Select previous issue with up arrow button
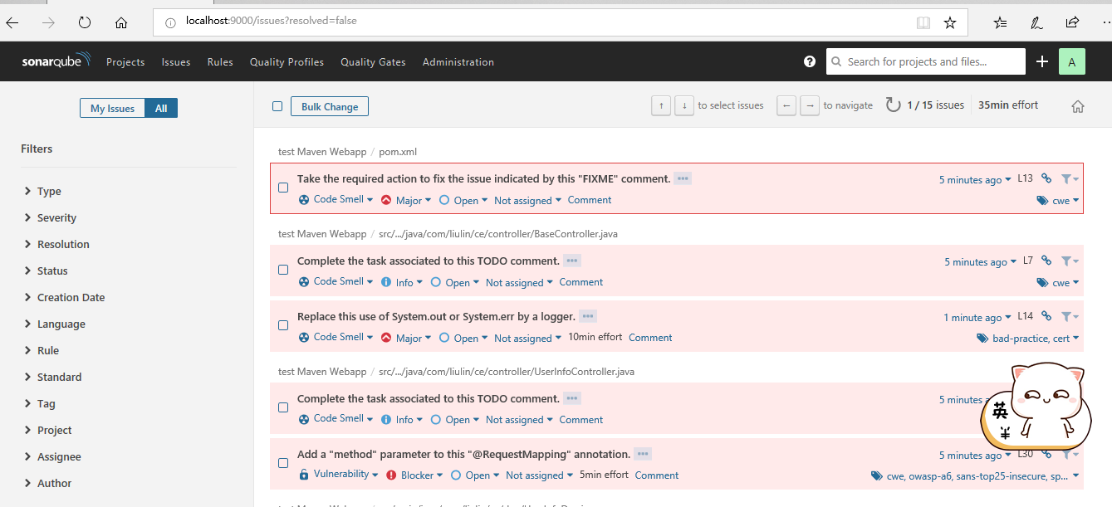The image size is (1112, 507). point(661,105)
